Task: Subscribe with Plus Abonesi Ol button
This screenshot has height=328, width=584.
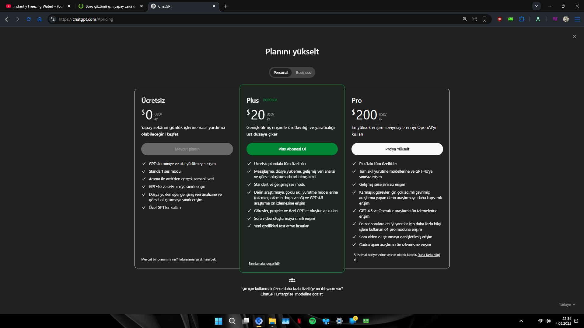Action: pyautogui.click(x=292, y=149)
